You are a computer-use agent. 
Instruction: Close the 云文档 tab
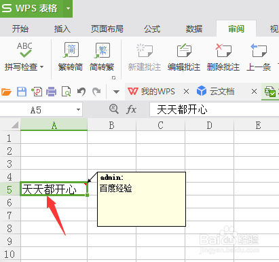[x=254, y=92]
